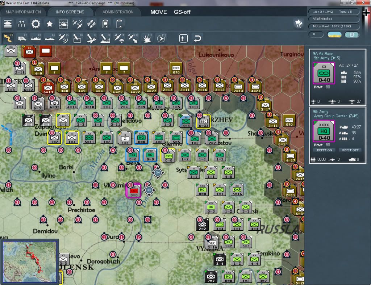Select the F3 naval transport ship icon
371x285 pixels.
click(36, 38)
